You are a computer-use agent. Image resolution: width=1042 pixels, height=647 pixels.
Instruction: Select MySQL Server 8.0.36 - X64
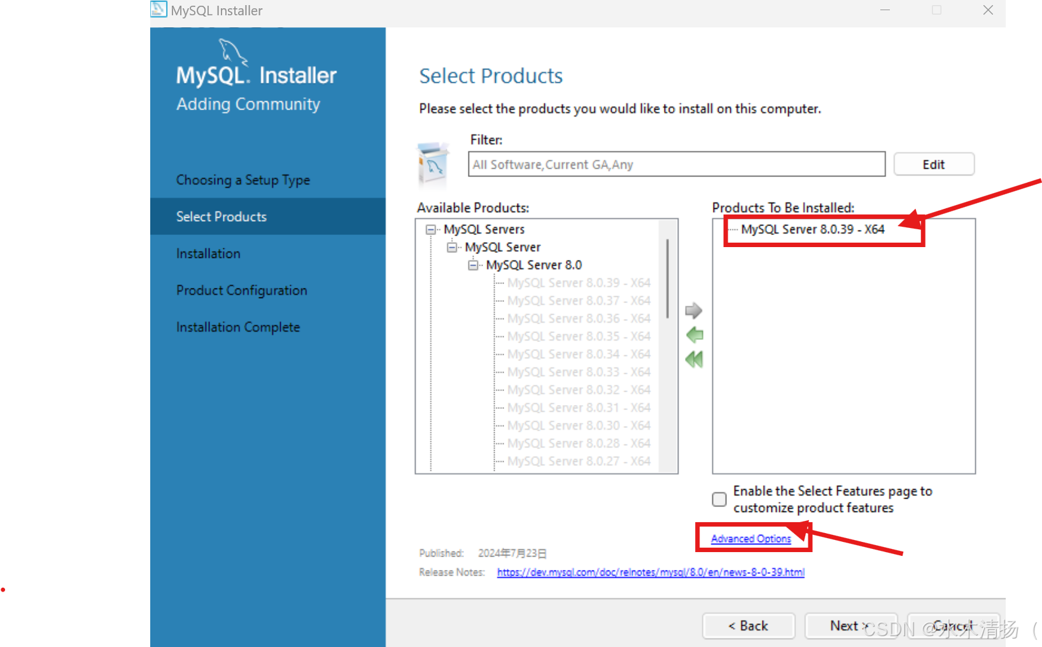tap(579, 318)
